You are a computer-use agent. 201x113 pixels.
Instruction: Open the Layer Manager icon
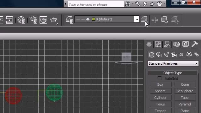69,20
